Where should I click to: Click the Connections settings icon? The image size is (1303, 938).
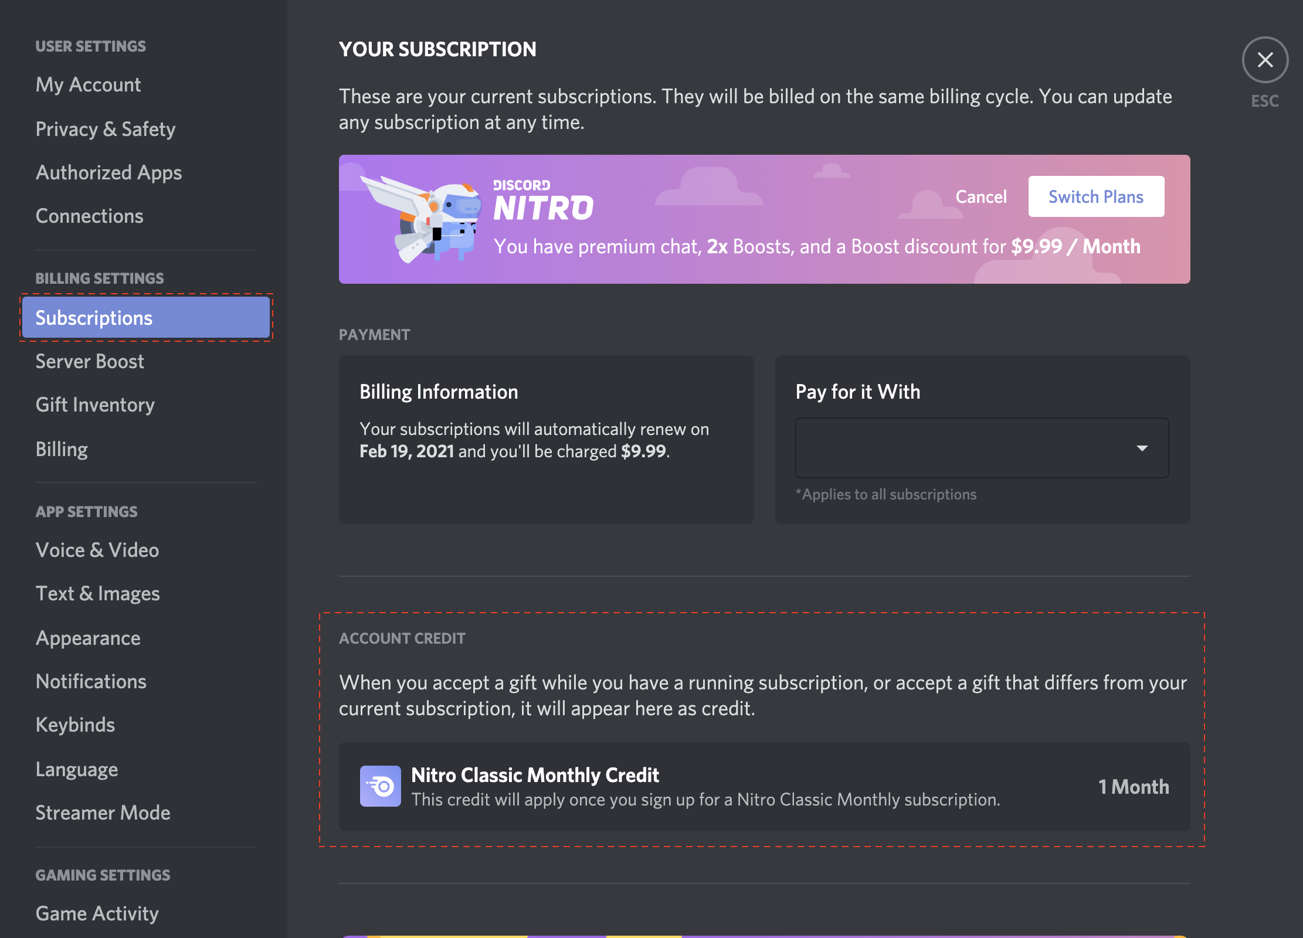[90, 215]
